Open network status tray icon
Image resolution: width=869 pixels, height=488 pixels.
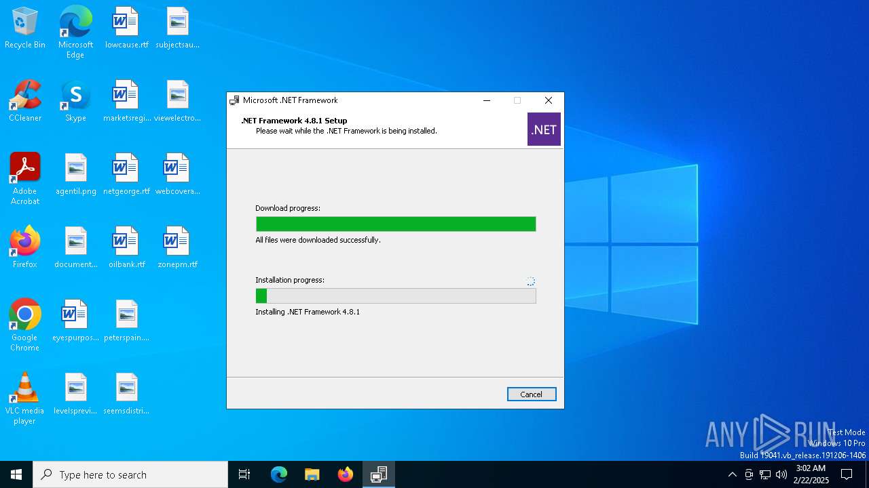tap(765, 474)
